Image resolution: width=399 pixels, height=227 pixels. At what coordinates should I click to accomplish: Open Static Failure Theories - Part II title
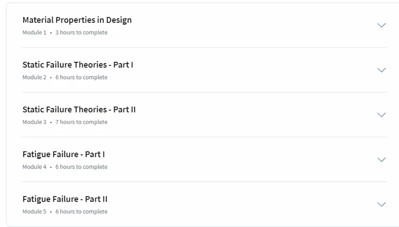pyautogui.click(x=79, y=110)
